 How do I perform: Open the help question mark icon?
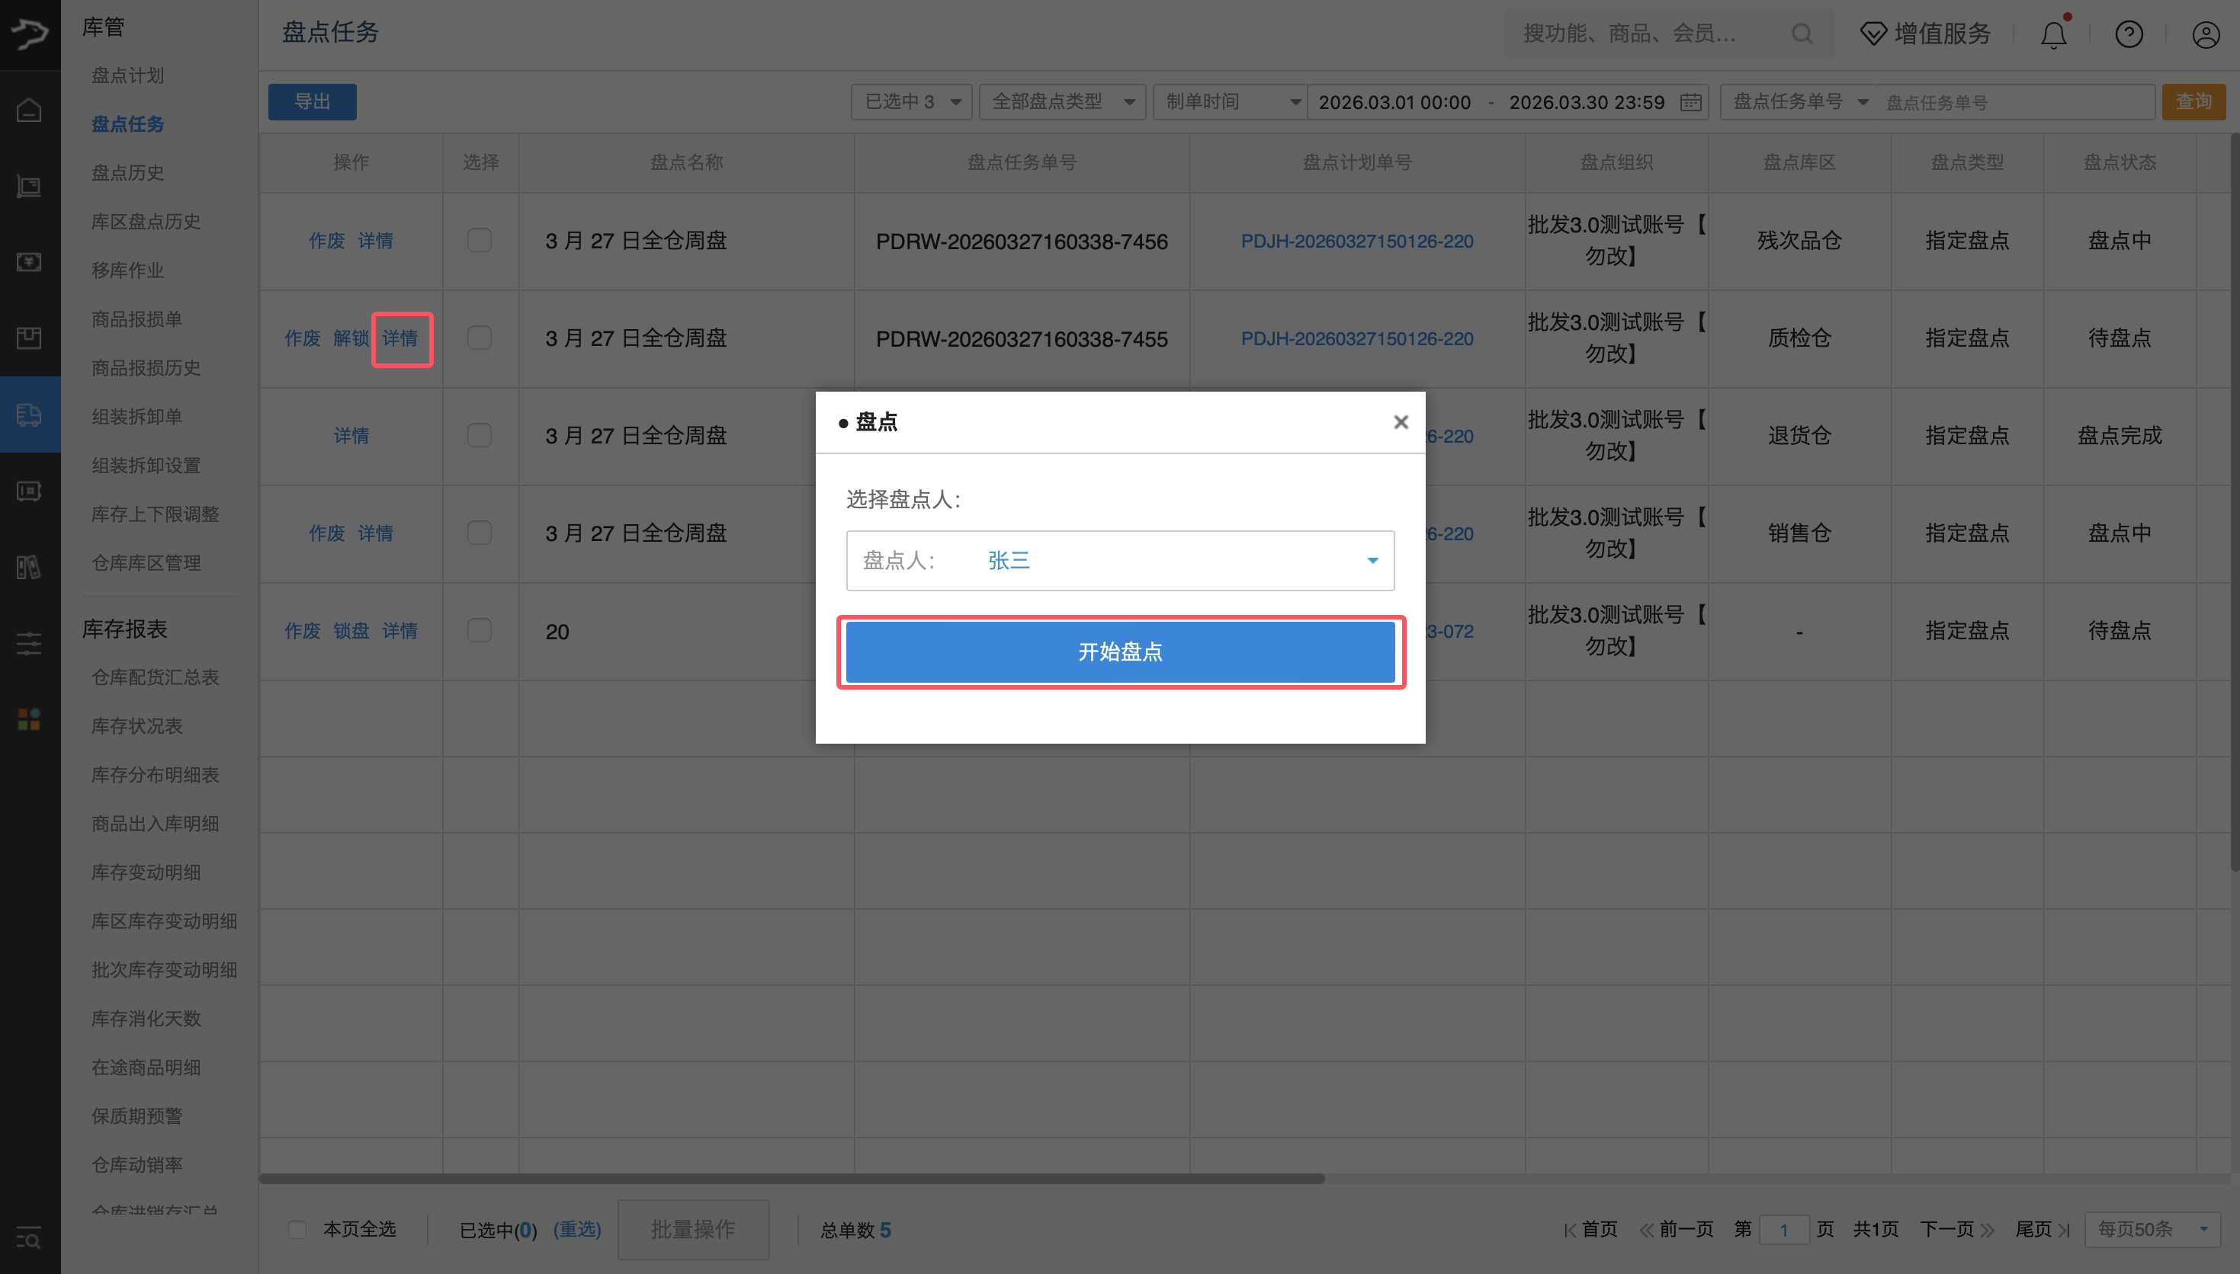click(2128, 34)
